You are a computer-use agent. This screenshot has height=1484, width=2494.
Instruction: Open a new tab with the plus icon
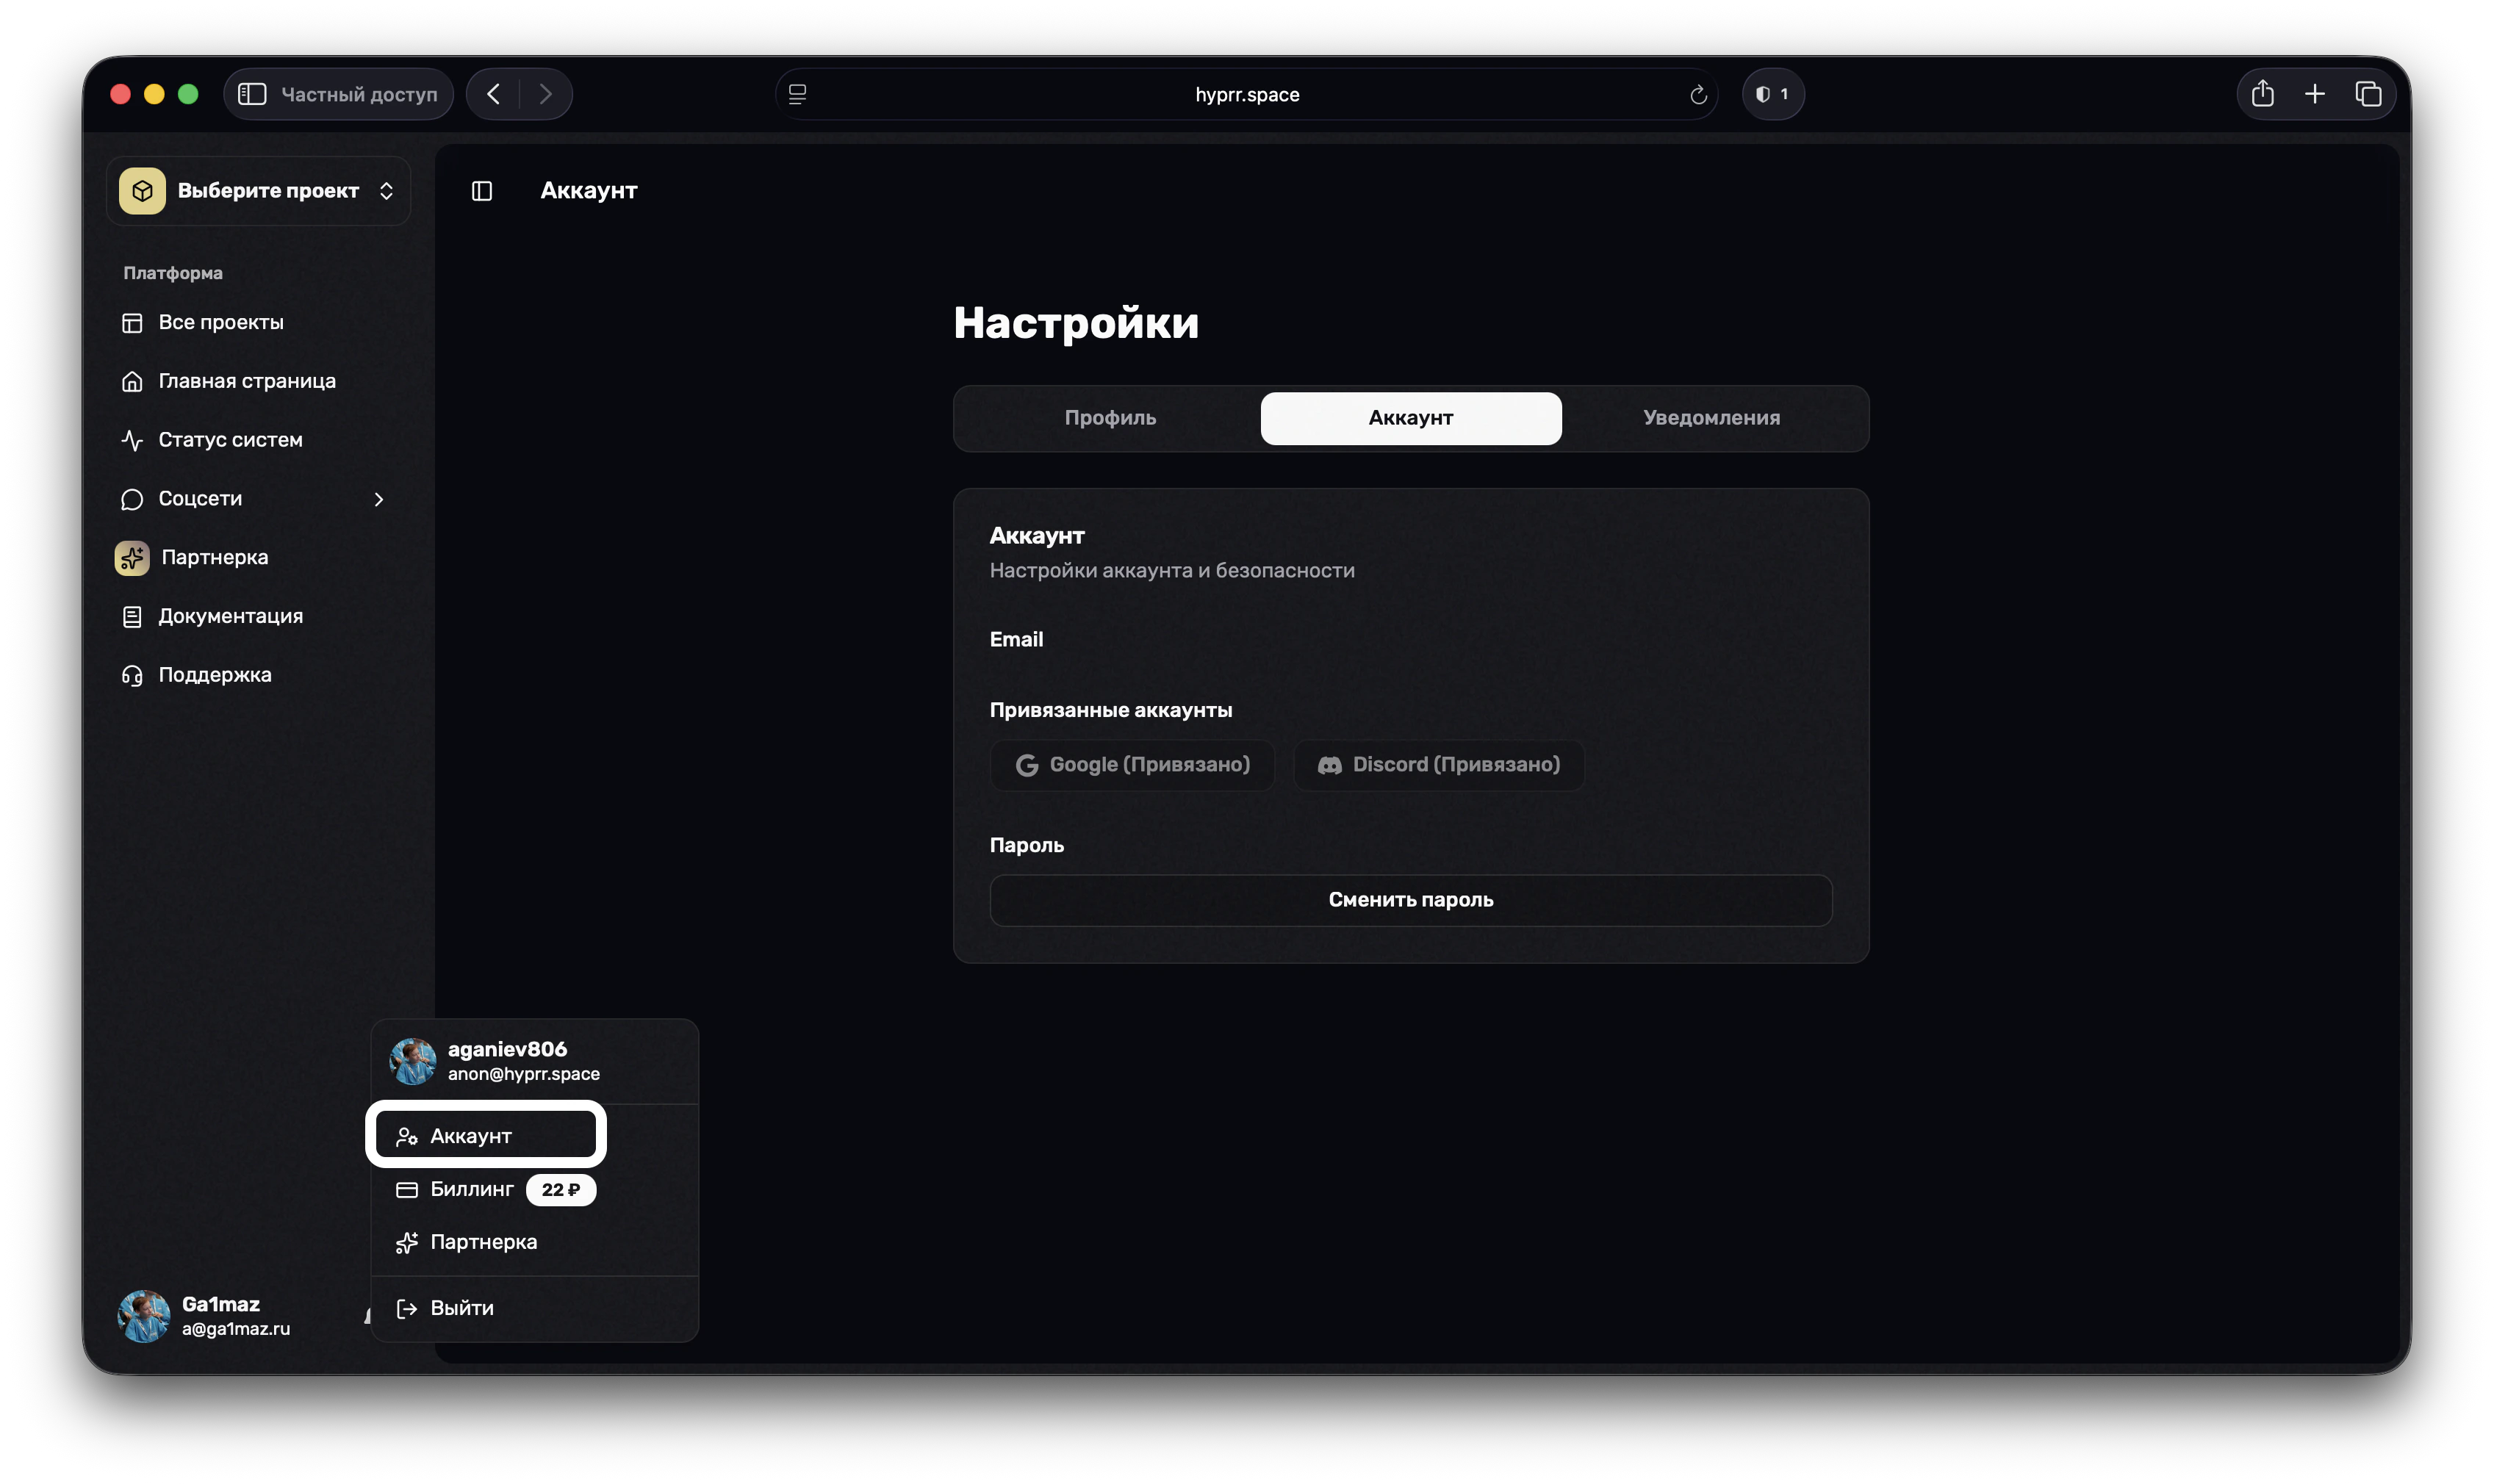[2314, 95]
